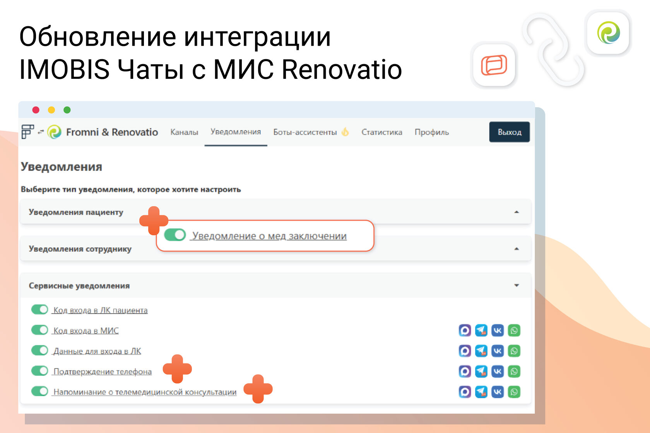Click the purple chat icon for Подтверждение телефона
The image size is (650, 433).
(465, 371)
